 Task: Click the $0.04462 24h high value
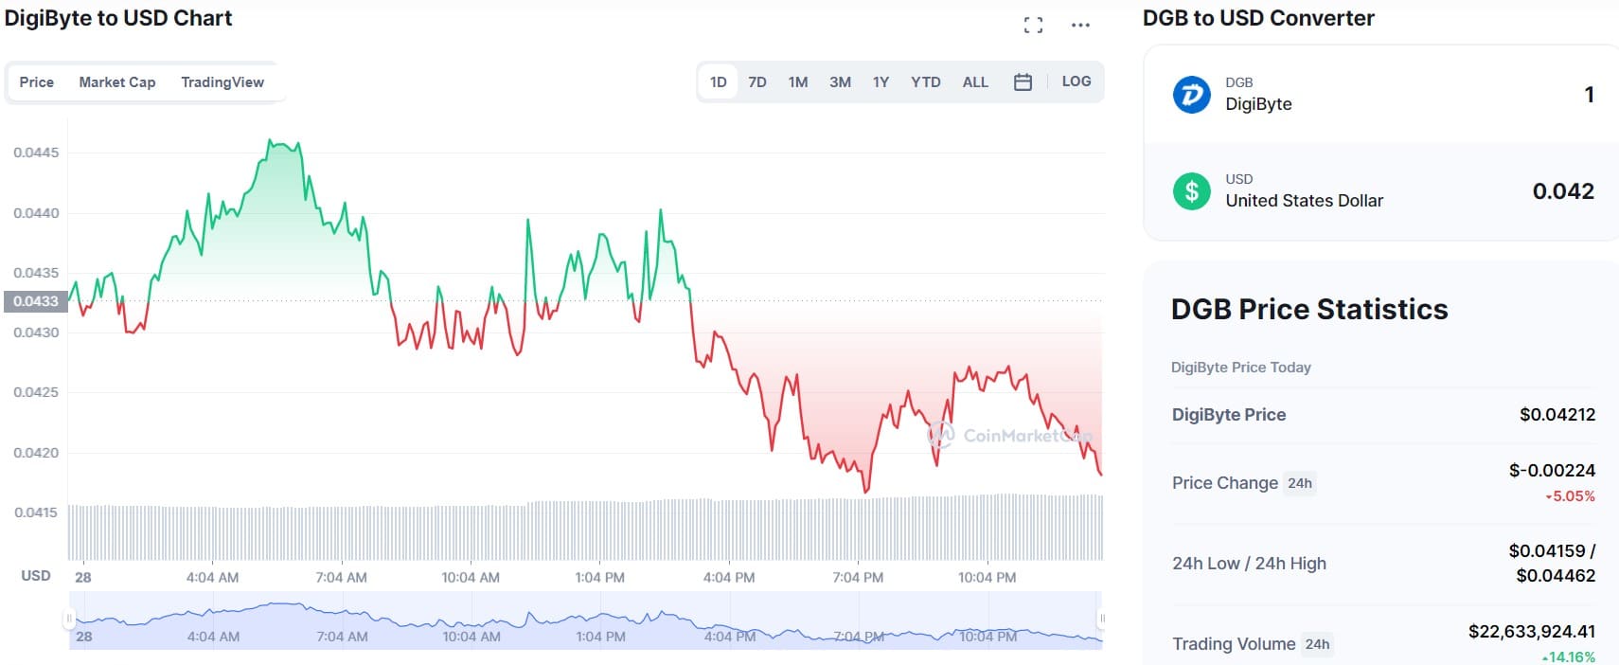tap(1556, 576)
